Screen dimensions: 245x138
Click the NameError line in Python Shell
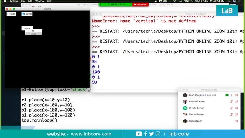(144, 21)
